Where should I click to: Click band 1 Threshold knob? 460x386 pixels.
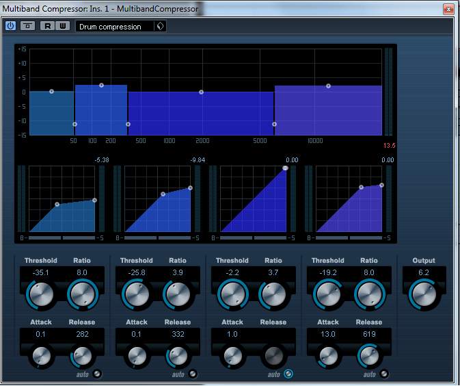40,294
